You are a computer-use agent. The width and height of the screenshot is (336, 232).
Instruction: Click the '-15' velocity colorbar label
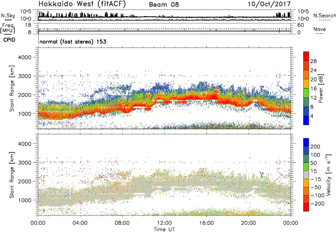tap(316, 179)
